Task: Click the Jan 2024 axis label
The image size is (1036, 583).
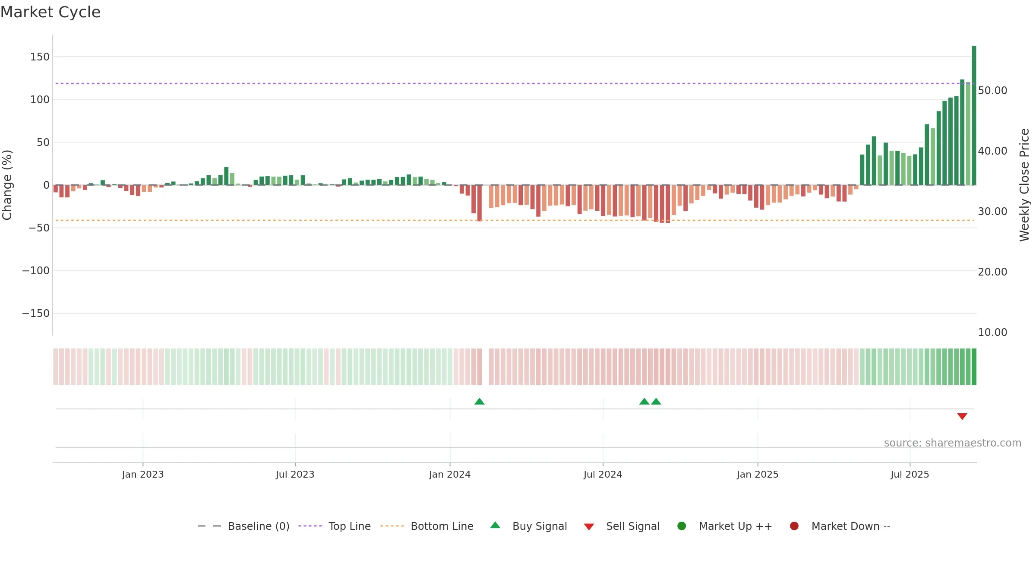Action: click(450, 474)
